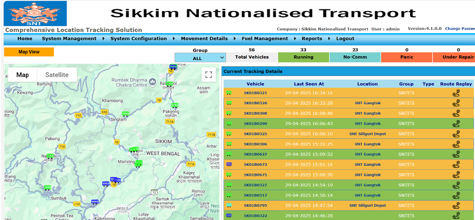Open vehicle link SK01B0308
Viewport: 475px width, 220px height.
coord(255,114)
